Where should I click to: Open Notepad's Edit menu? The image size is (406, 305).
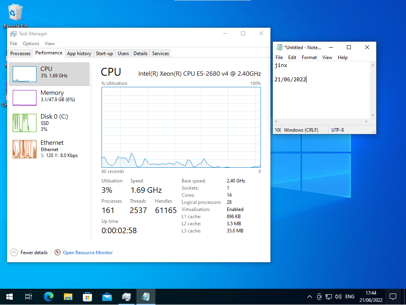tap(292, 58)
